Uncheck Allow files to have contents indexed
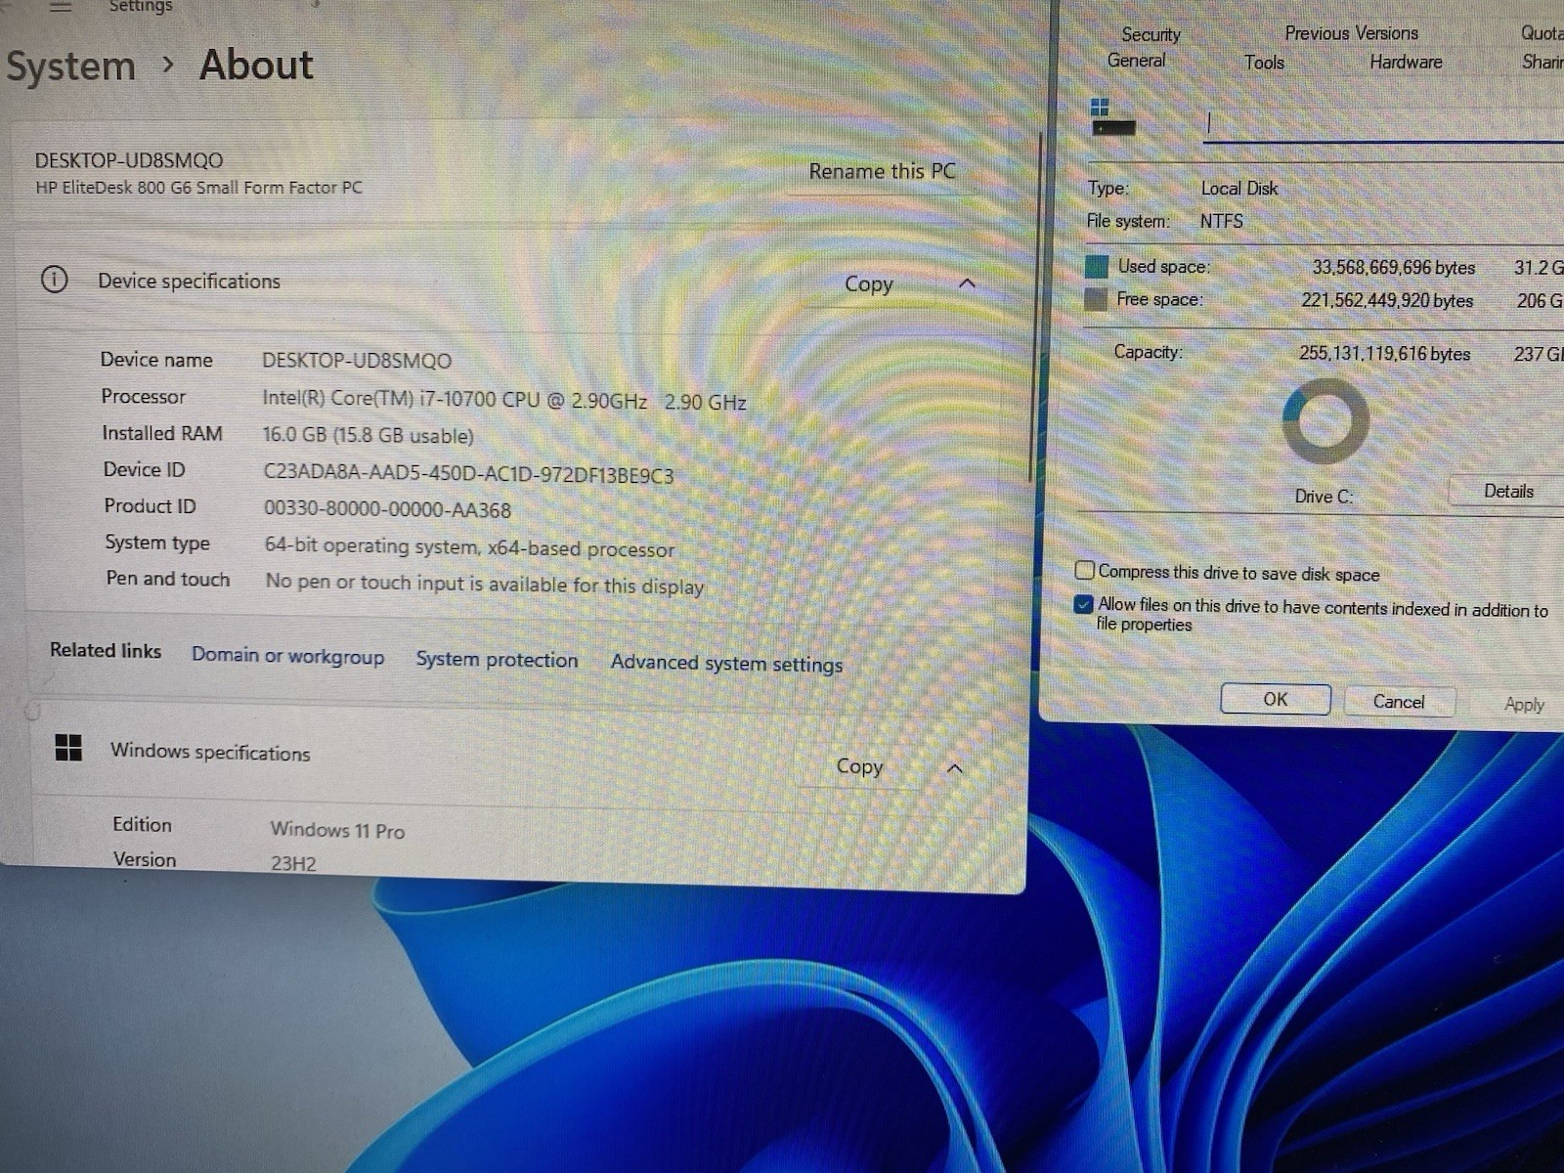This screenshot has width=1564, height=1173. [1083, 604]
